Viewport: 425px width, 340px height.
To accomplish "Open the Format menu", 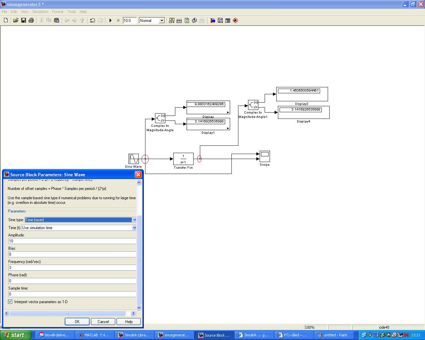I will 57,12.
